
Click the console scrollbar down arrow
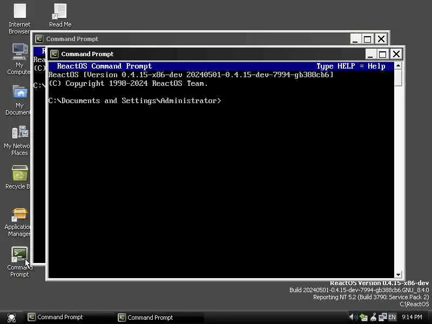pos(398,274)
